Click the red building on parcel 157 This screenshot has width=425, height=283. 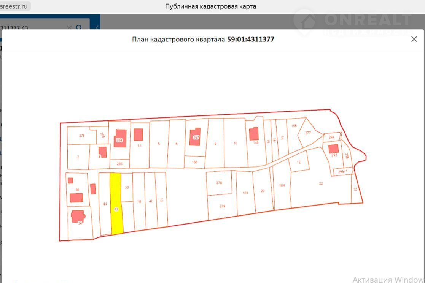(195, 137)
